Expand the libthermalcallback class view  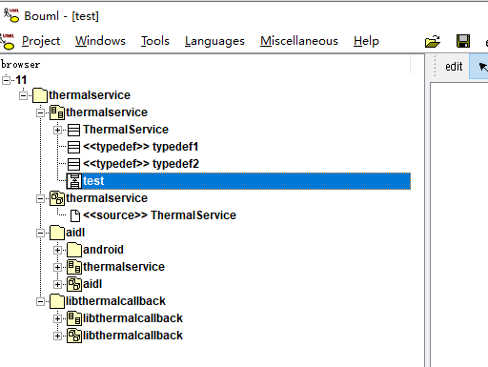click(57, 318)
